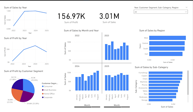Screen dimensions: 193x112
Task: Select the Phones sub-category bar
Action: point(164,85)
